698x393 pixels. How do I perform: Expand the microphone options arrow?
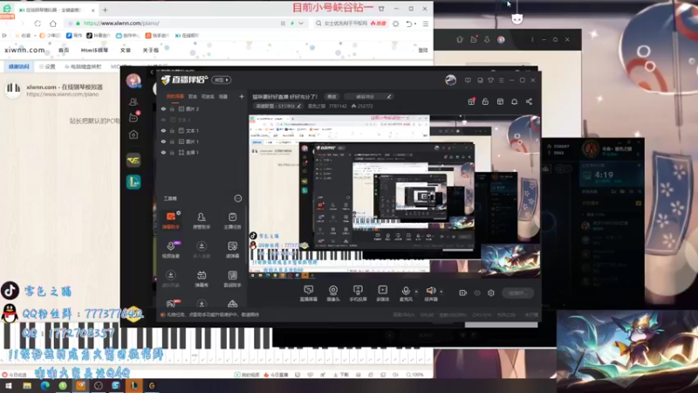pos(416,292)
